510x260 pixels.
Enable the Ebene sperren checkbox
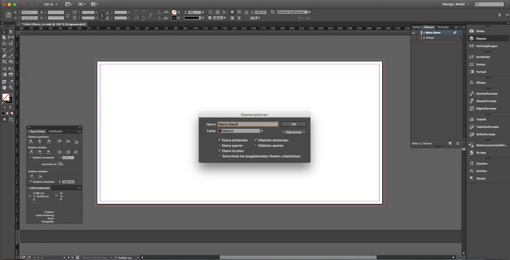coord(219,146)
